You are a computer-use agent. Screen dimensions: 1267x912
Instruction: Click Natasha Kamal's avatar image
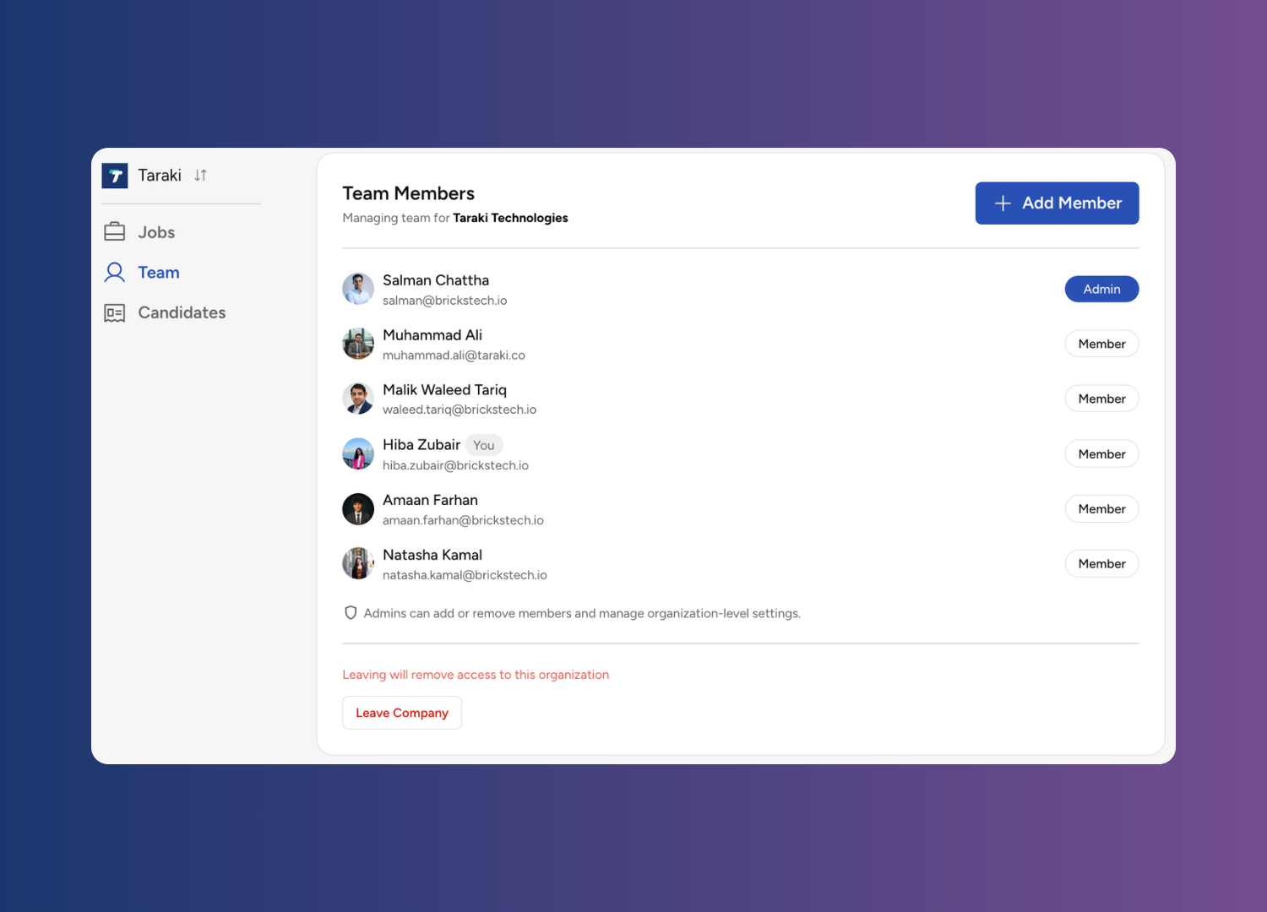coord(358,564)
